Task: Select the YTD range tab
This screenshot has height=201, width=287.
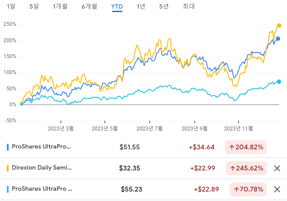Action: tap(117, 6)
